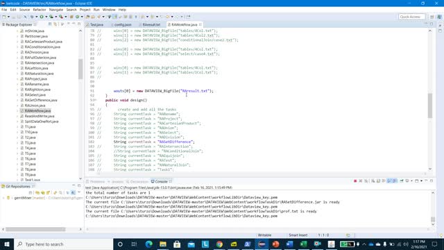Click the Open Type toolbar icon

87,17
